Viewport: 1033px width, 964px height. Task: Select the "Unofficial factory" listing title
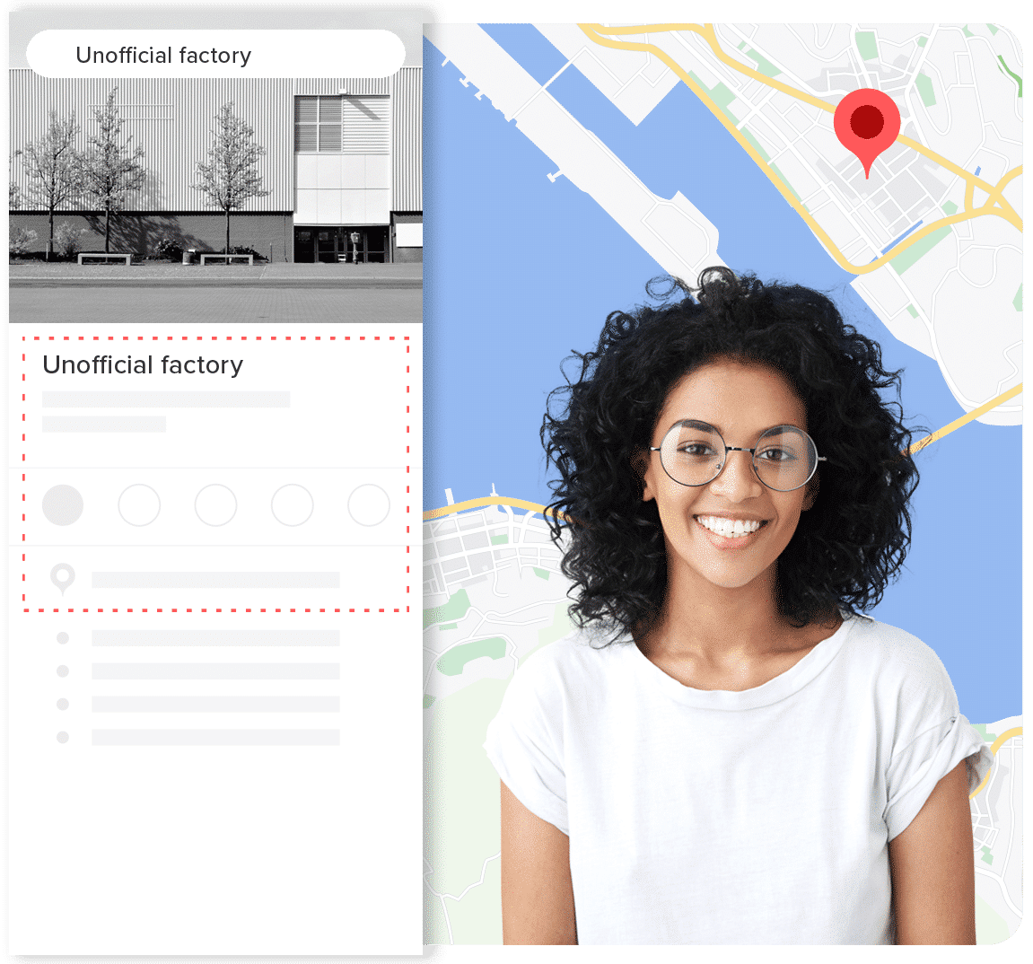[x=143, y=364]
